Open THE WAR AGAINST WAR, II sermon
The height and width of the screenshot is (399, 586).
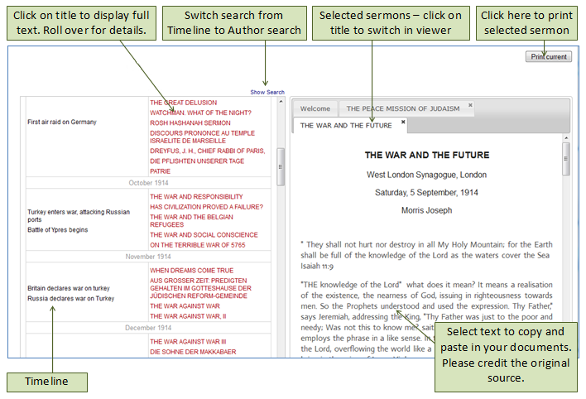(187, 316)
